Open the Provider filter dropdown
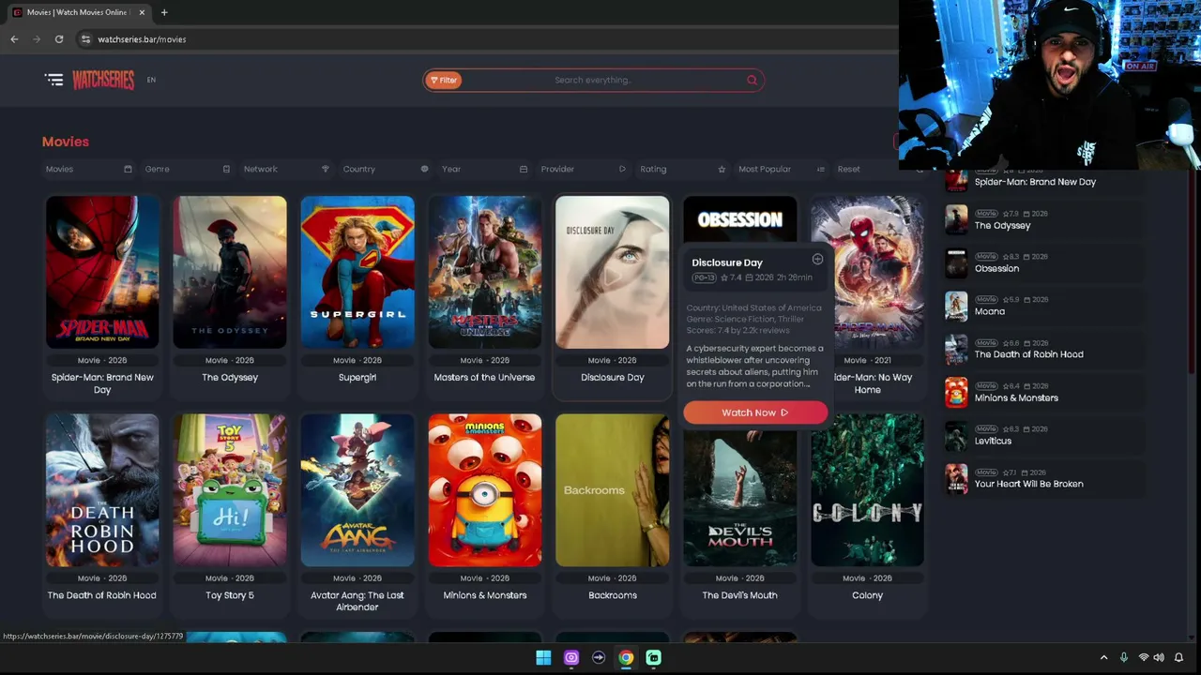1201x675 pixels. pos(583,169)
